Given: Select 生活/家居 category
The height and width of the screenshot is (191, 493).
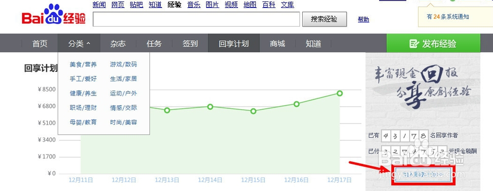Looking at the screenshot, I should [x=124, y=79].
